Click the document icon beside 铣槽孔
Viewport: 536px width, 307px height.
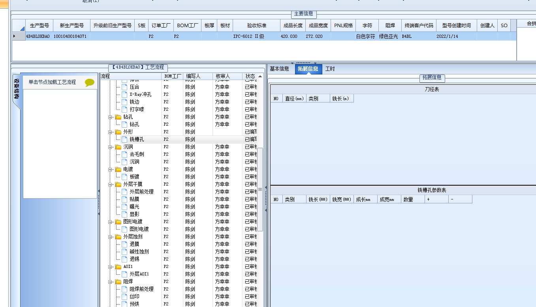click(124, 139)
